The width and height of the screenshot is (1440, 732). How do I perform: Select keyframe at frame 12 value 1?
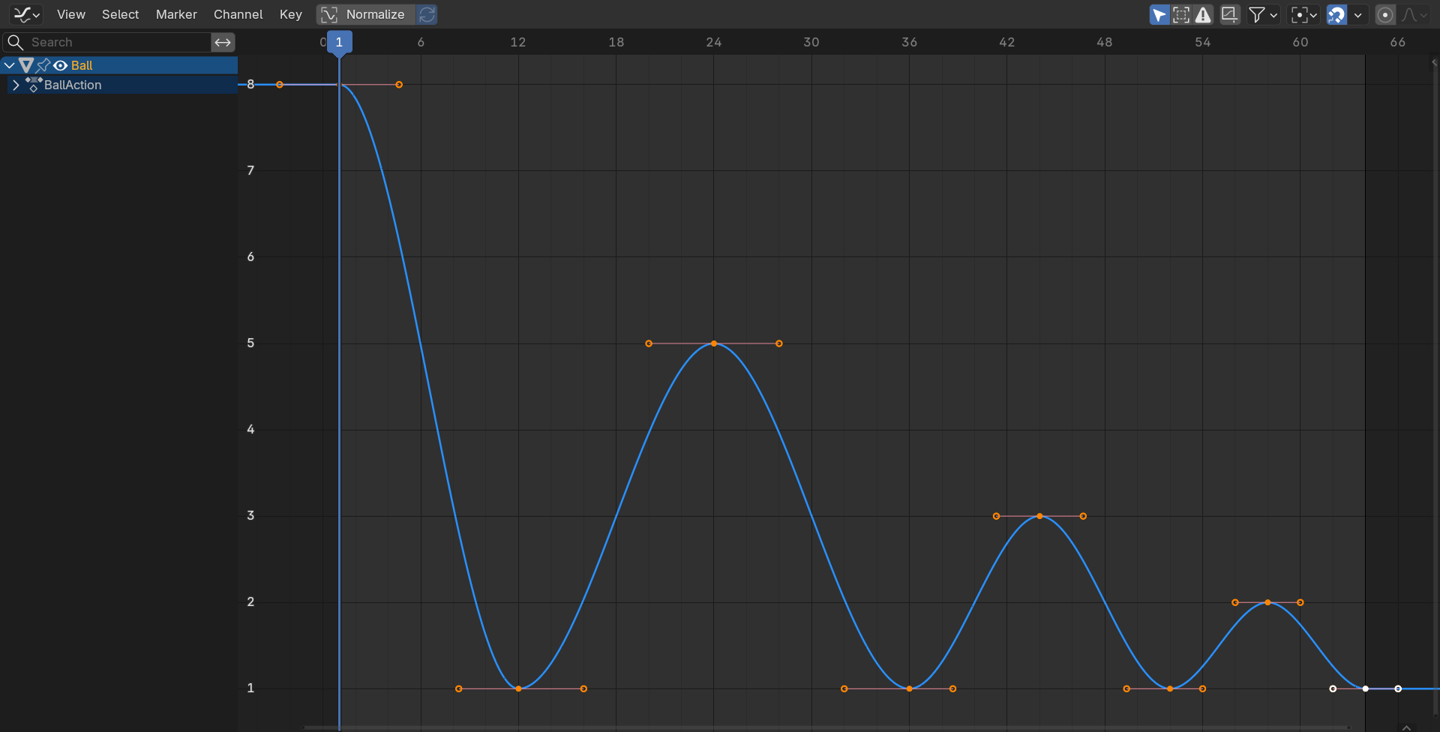tap(518, 688)
